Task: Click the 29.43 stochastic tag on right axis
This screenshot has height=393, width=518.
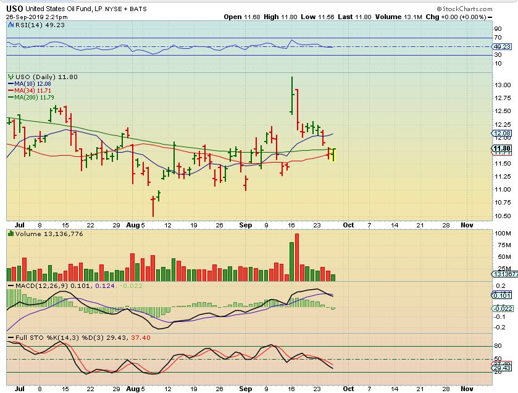Action: pyautogui.click(x=502, y=368)
